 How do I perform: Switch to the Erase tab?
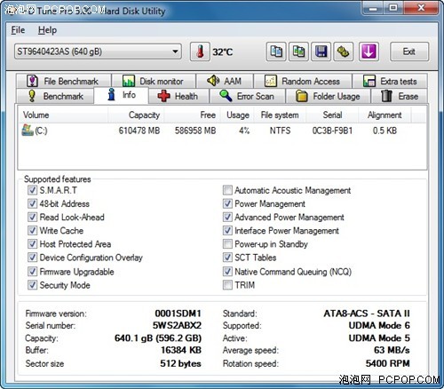click(x=400, y=96)
